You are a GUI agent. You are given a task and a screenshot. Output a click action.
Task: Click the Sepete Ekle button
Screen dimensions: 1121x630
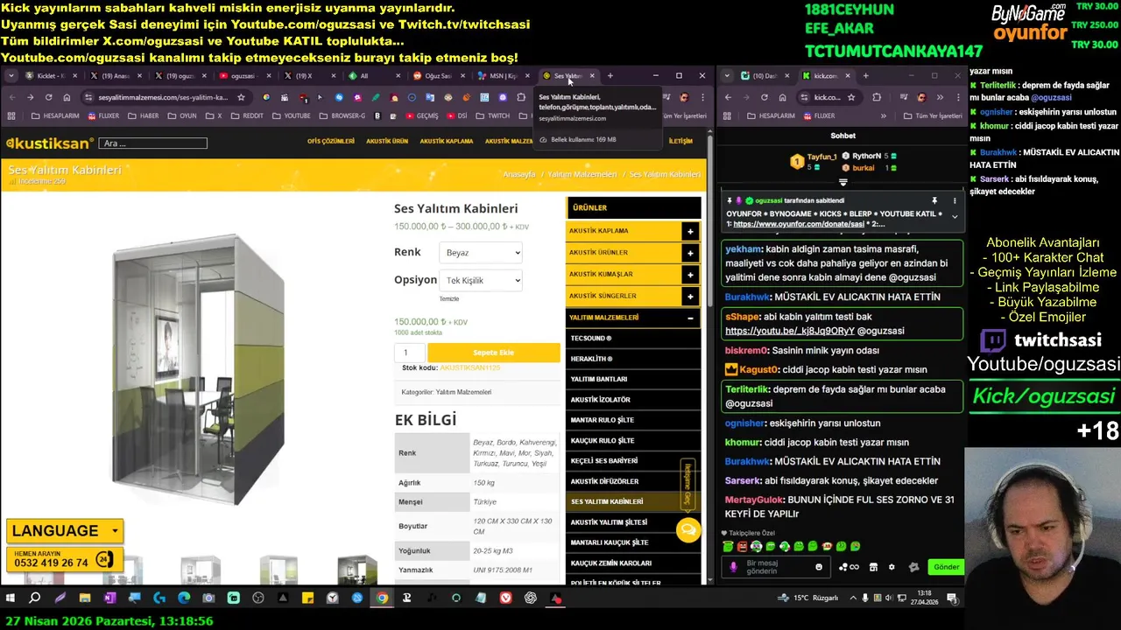[x=493, y=353]
